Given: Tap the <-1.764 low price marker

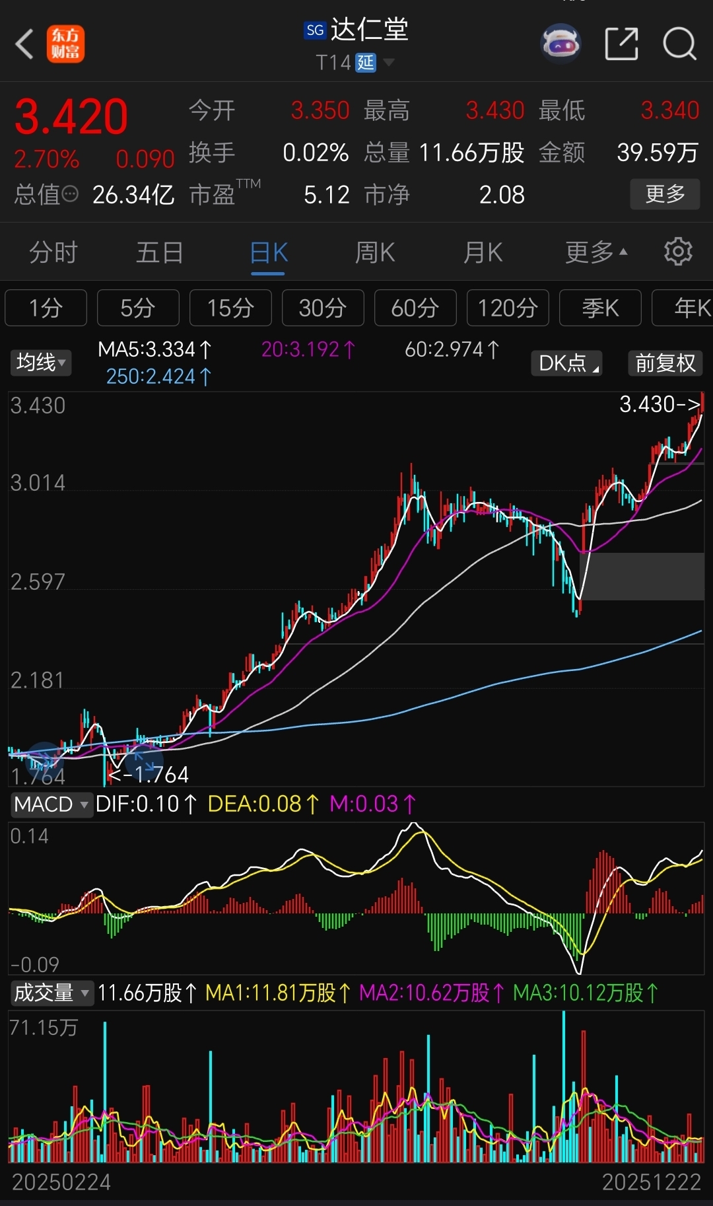Looking at the screenshot, I should [149, 774].
